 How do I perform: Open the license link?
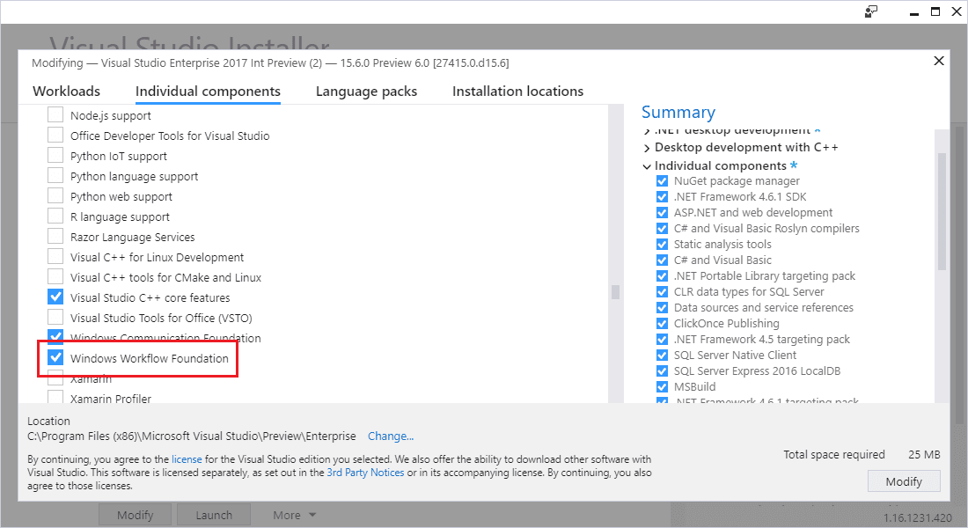point(187,459)
